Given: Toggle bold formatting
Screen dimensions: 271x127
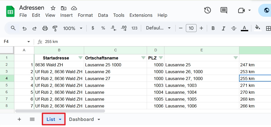Looking at the screenshot, I should coord(213,28).
